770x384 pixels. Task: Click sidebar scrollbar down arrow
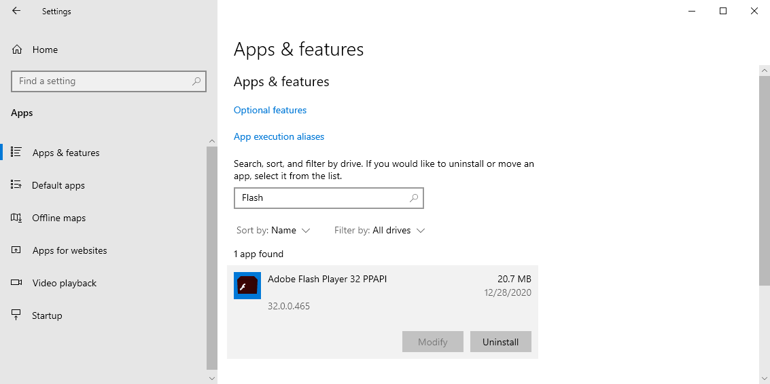211,378
